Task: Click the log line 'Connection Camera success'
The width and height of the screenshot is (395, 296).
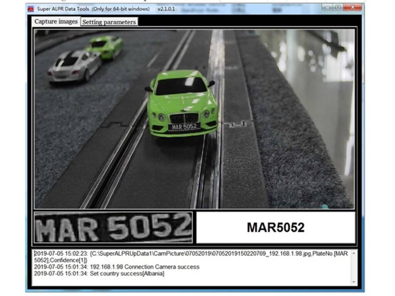Action: tap(116, 267)
